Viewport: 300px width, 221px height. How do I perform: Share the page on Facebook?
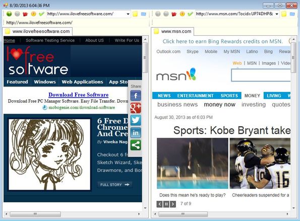click(136, 95)
